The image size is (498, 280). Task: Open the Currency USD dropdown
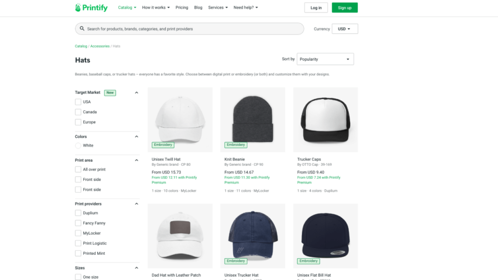coord(344,29)
